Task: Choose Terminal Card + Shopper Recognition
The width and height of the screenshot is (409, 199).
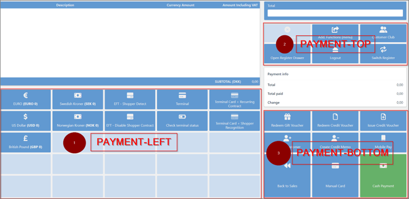Action: [x=234, y=121]
